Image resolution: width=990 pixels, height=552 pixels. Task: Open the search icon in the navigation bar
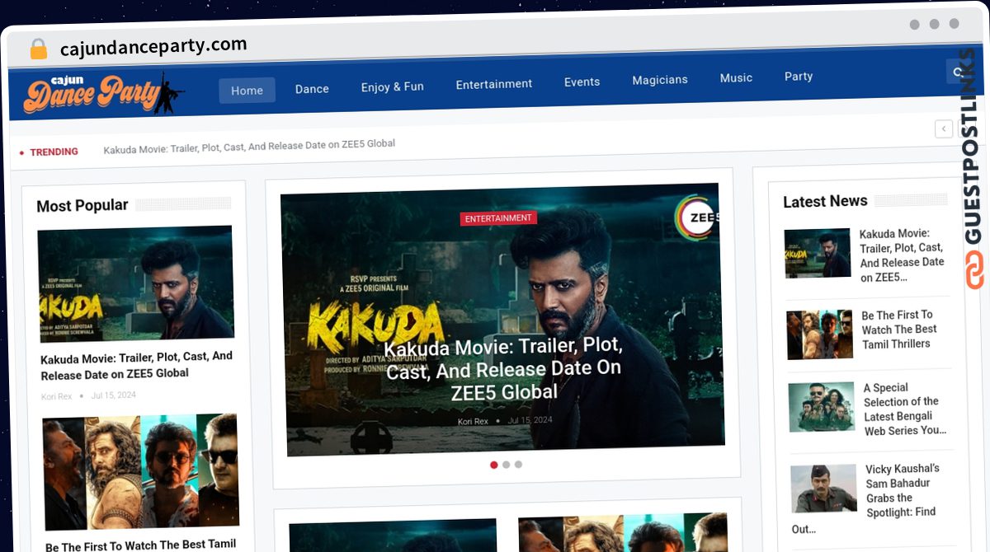(x=959, y=73)
